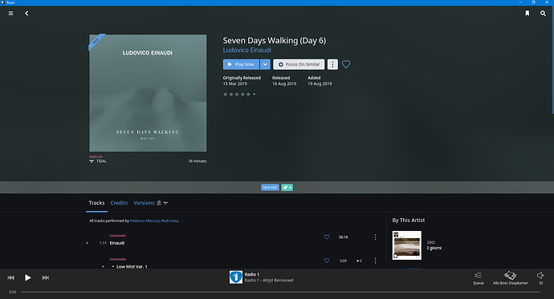Minimize the Roon window
Image resolution: width=554 pixels, height=299 pixels.
[x=520, y=2]
